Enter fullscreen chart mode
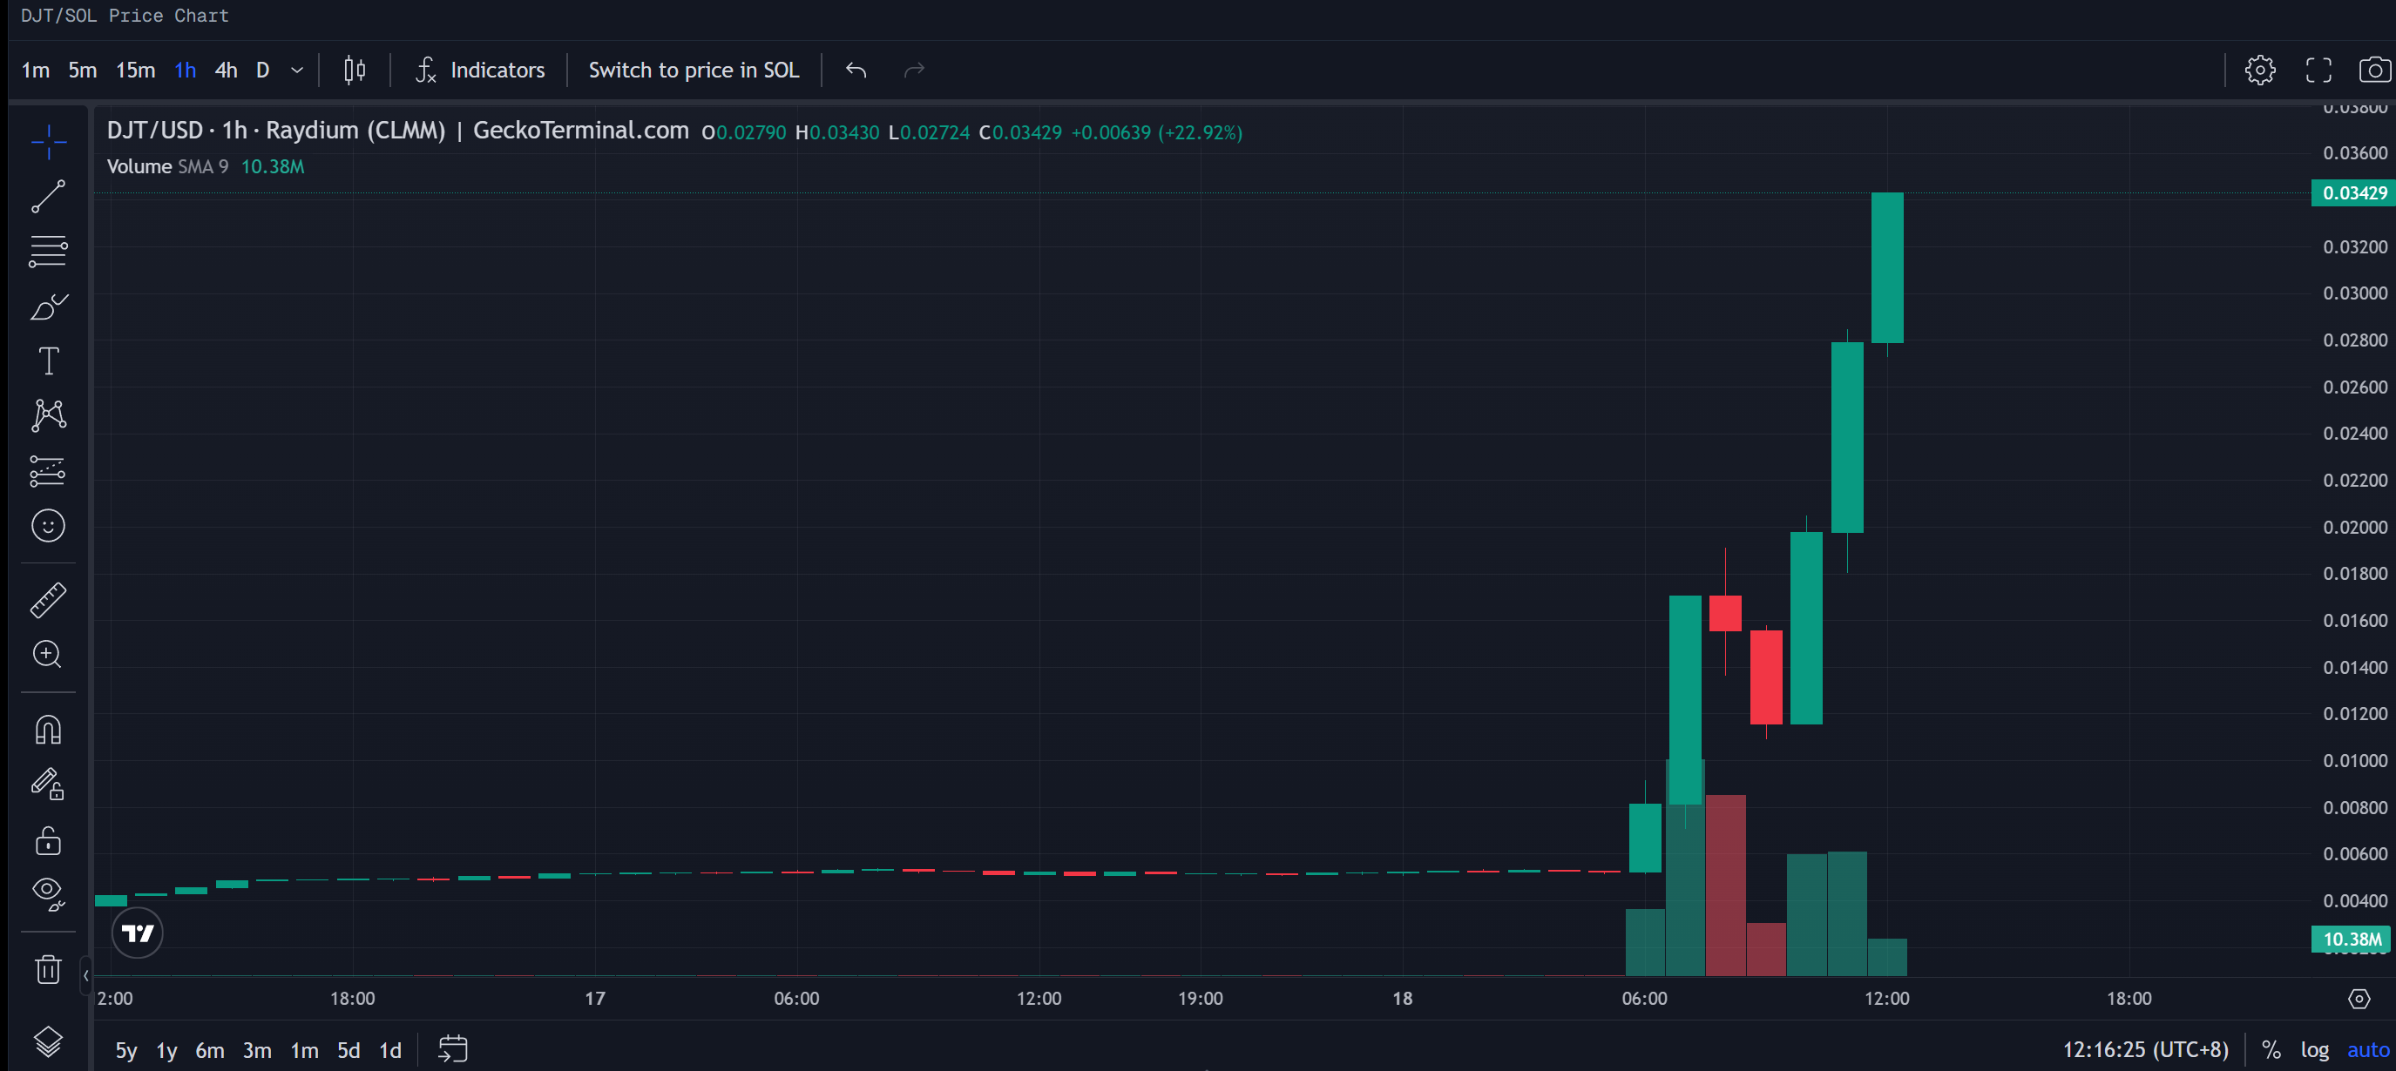 (x=2318, y=70)
